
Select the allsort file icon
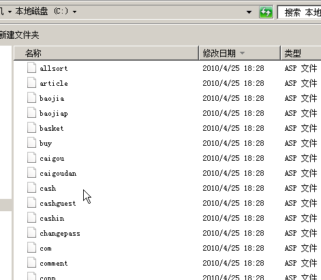[31, 68]
